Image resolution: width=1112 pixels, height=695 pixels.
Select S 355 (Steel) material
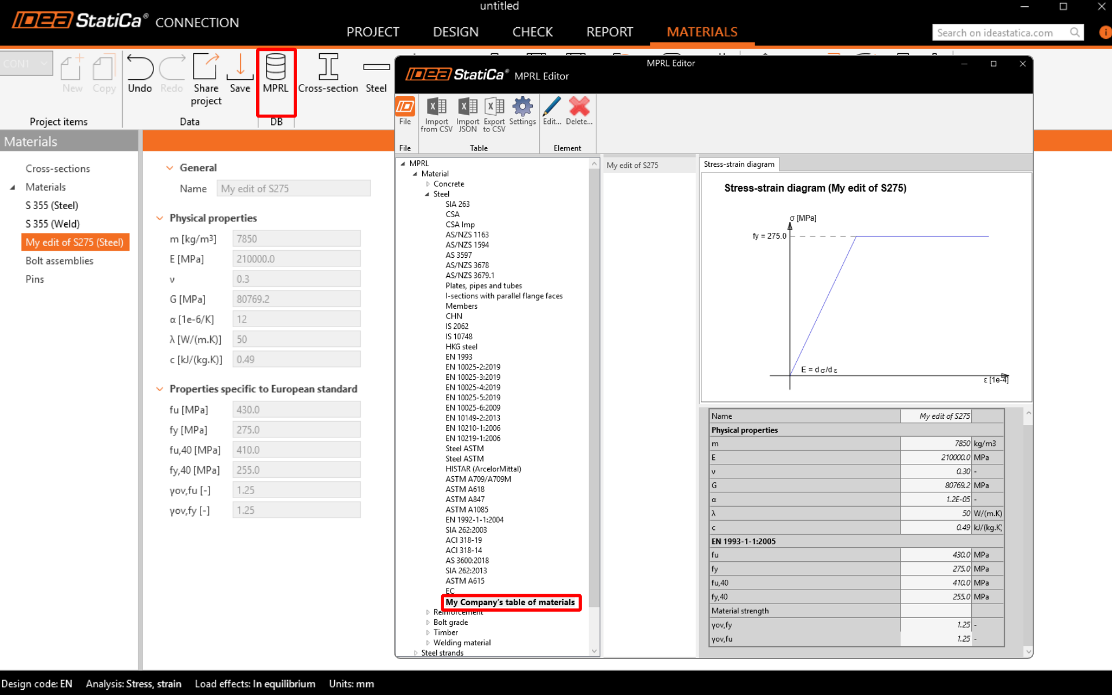point(52,206)
